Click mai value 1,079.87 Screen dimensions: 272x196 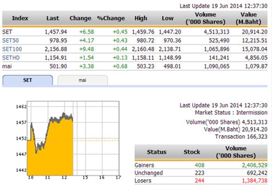(x=256, y=66)
